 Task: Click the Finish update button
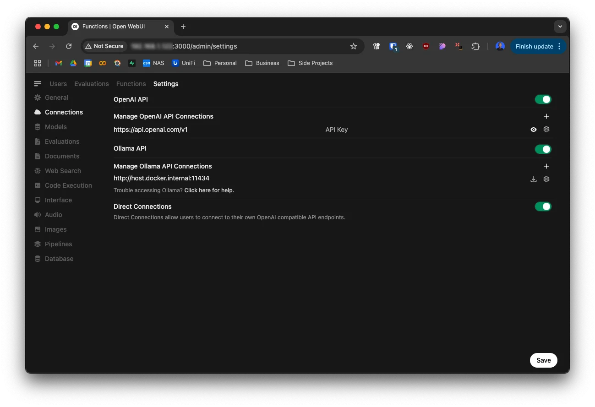534,46
